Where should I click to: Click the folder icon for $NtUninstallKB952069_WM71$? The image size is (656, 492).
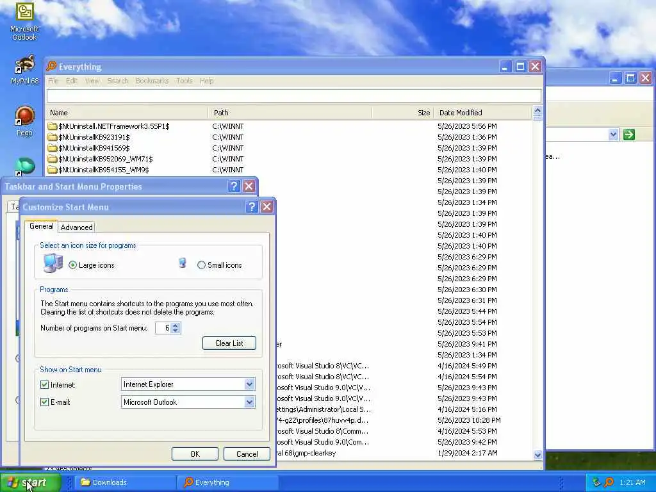pyautogui.click(x=53, y=159)
